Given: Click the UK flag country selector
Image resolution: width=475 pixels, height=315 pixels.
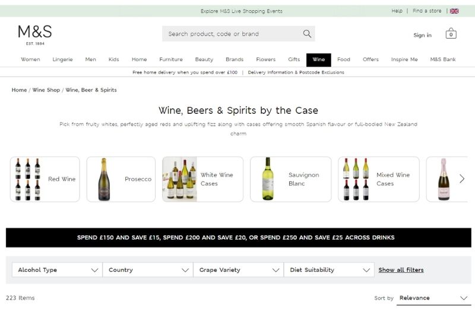Looking at the screenshot, I should 454,11.
